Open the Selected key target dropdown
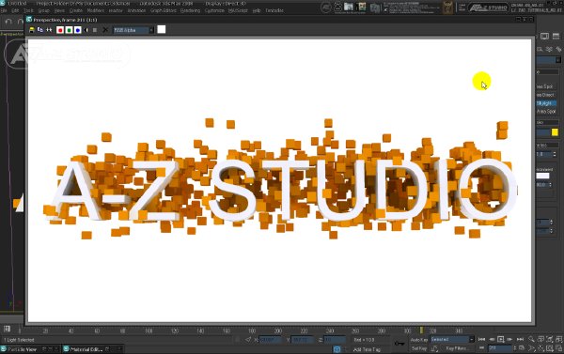 tap(452, 339)
